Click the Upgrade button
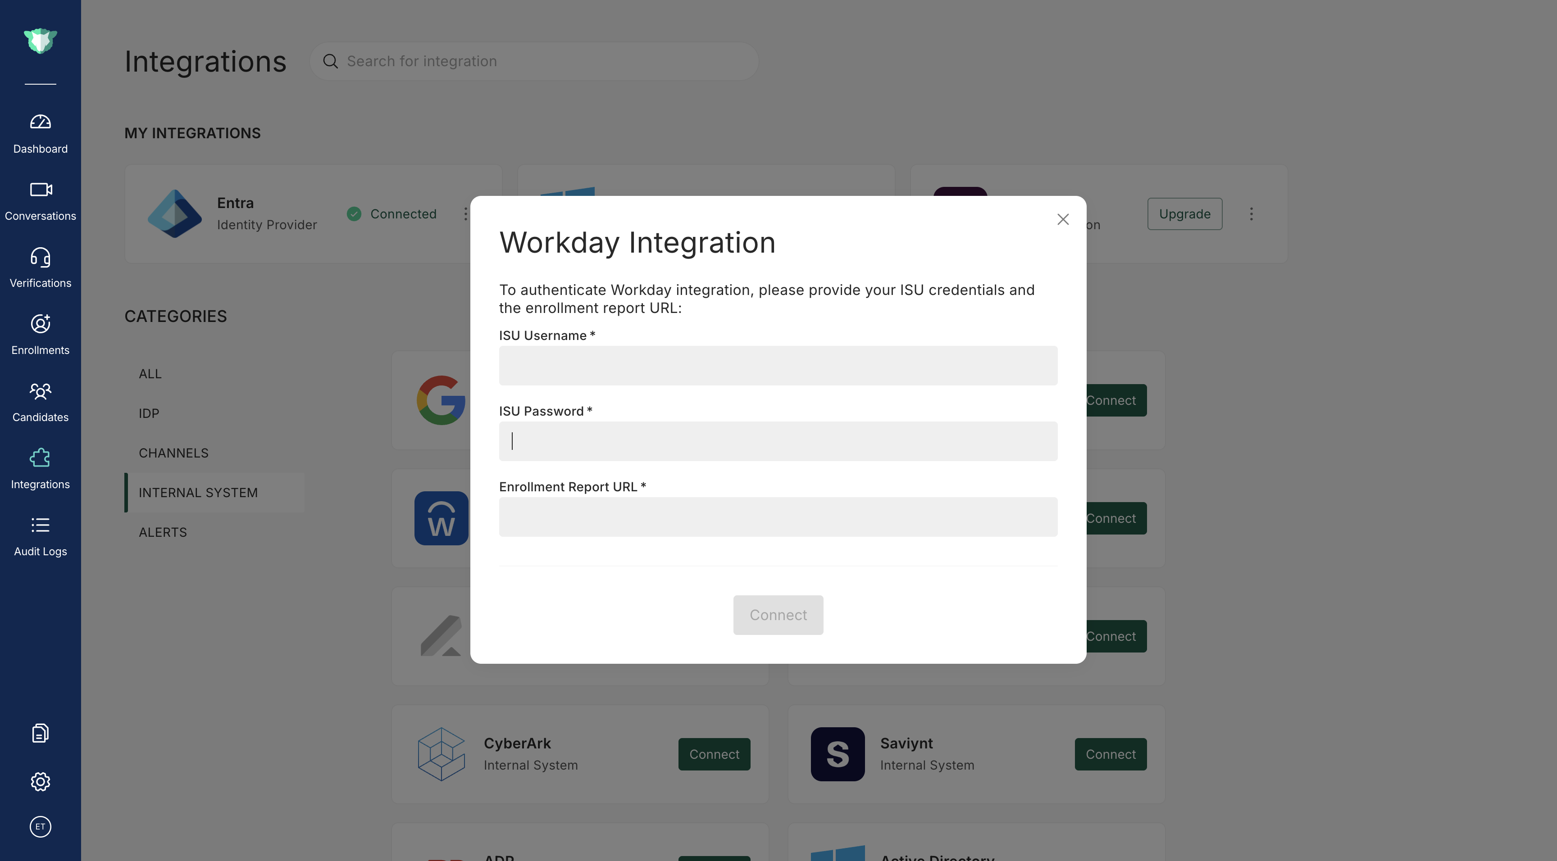The height and width of the screenshot is (861, 1557). [x=1185, y=214]
